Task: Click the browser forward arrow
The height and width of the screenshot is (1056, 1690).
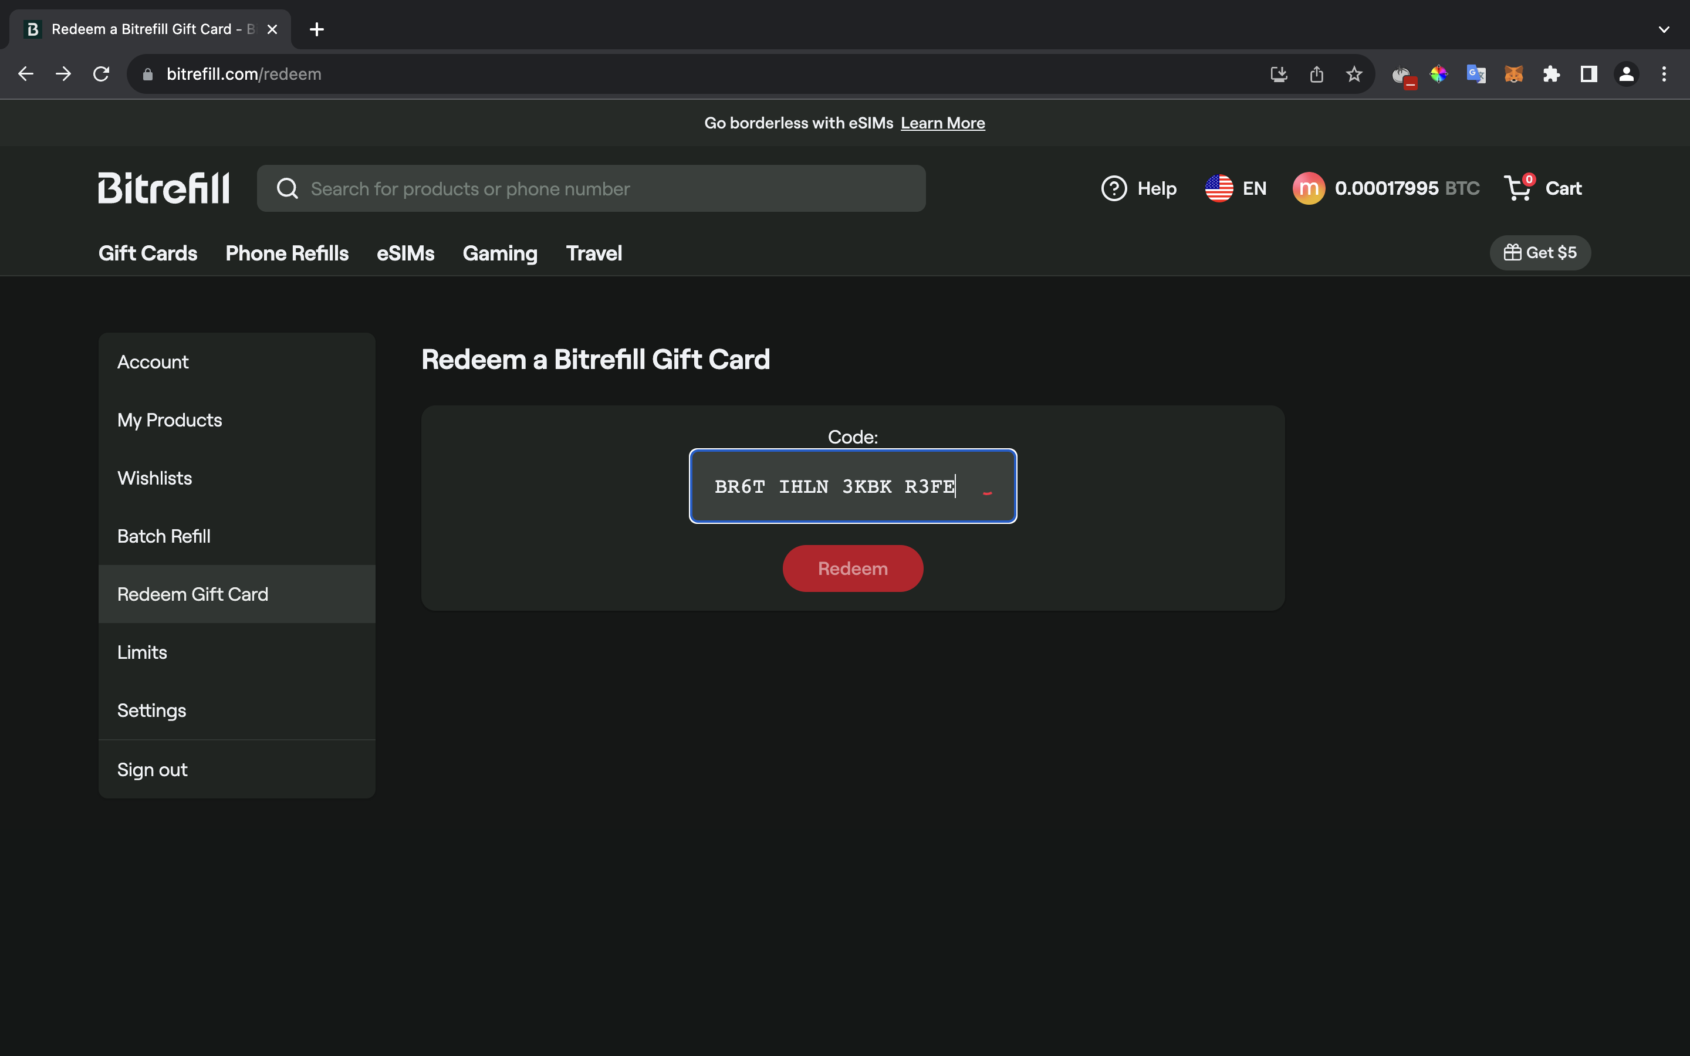Action: [x=63, y=74]
